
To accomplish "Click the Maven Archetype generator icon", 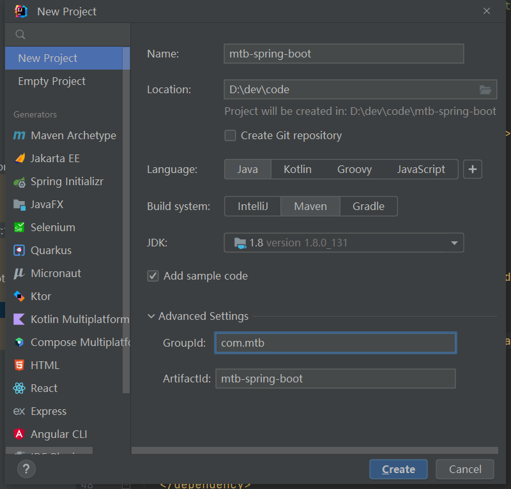I will coord(19,135).
